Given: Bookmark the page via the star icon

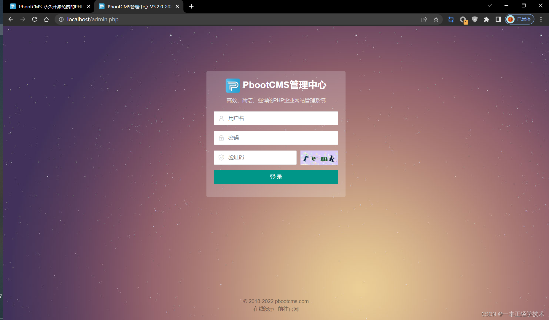Looking at the screenshot, I should pos(436,19).
